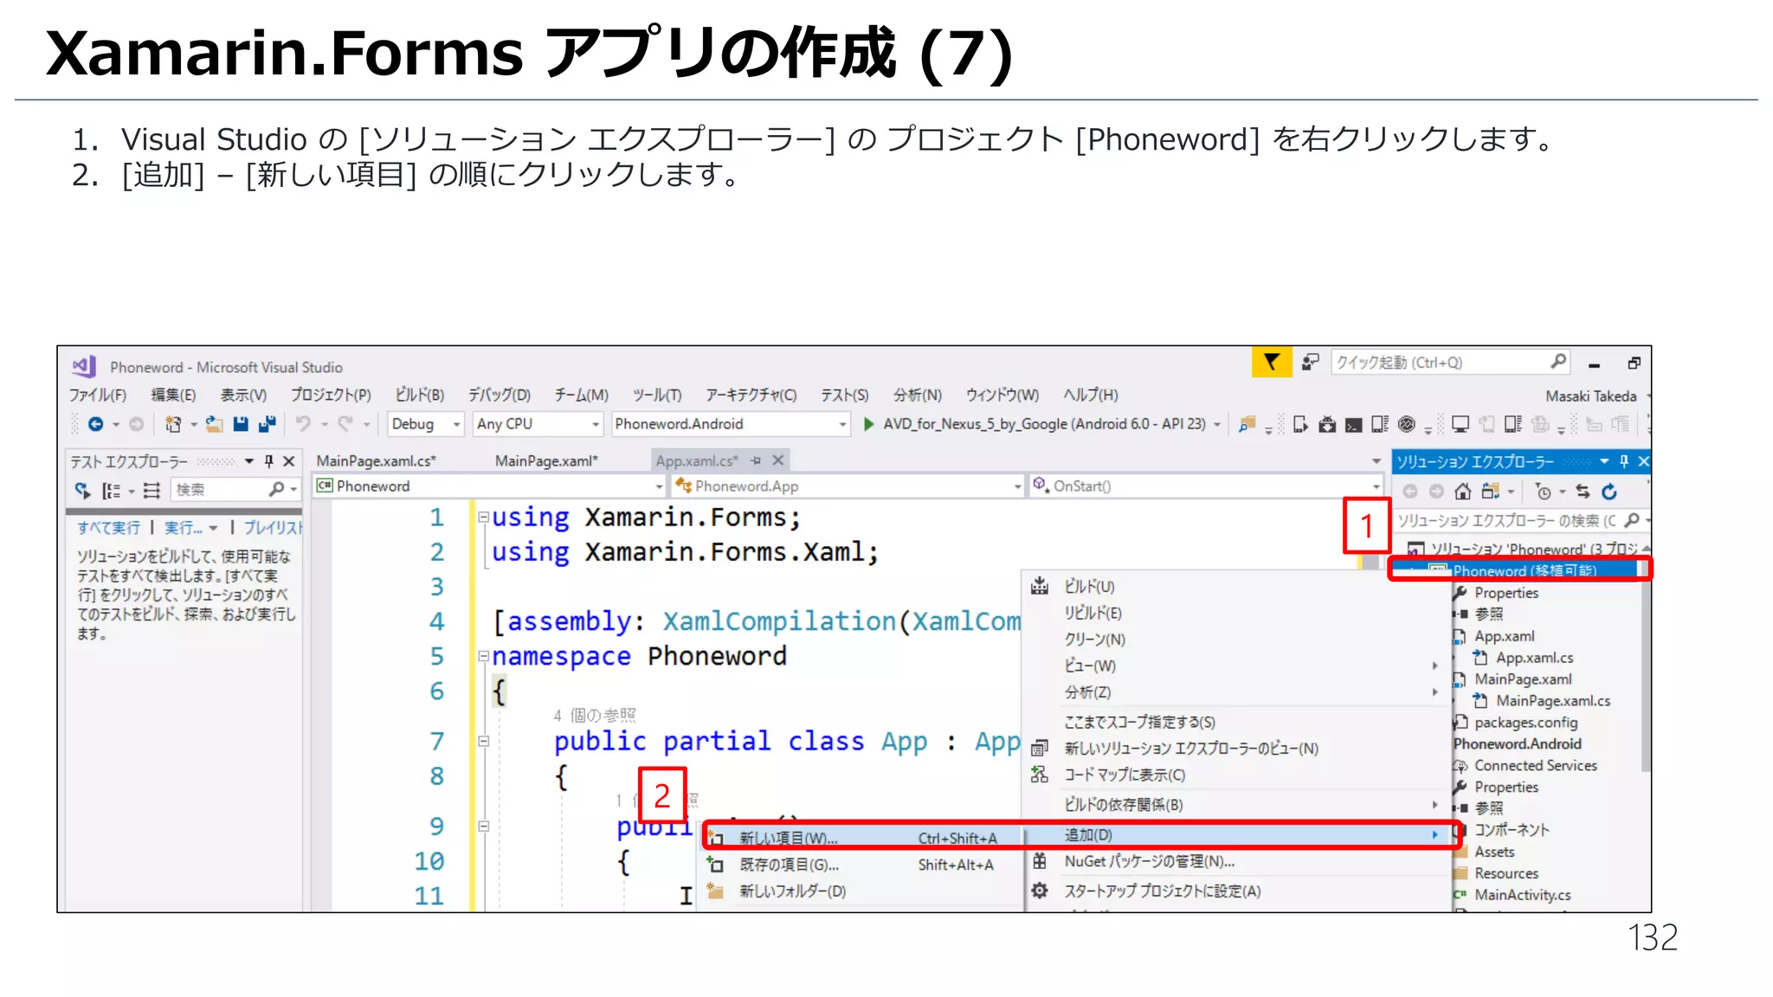Open the Masaki Takeda account menu
This screenshot has height=997, width=1773.
coord(1591,396)
